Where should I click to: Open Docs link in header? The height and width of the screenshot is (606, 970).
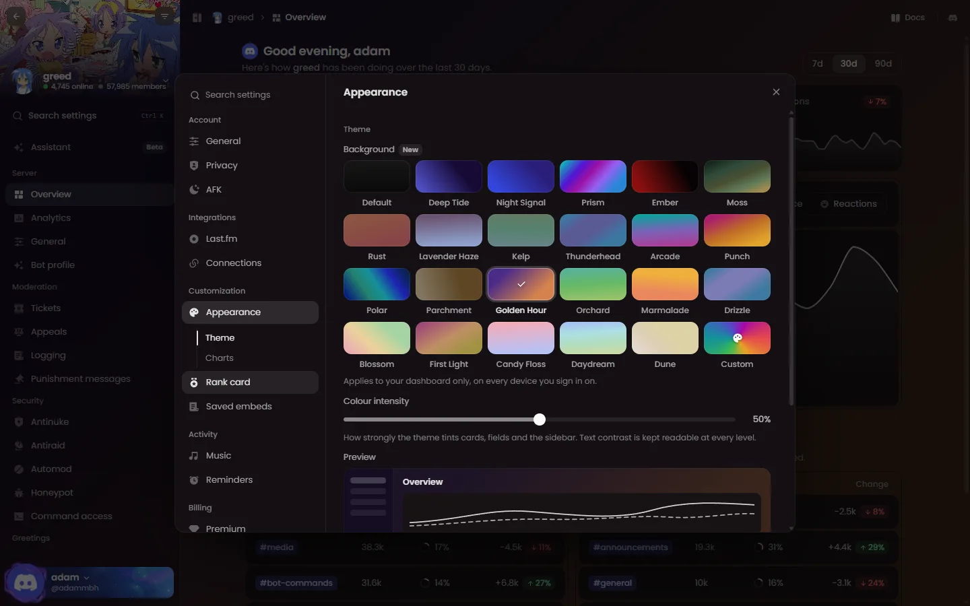click(907, 18)
